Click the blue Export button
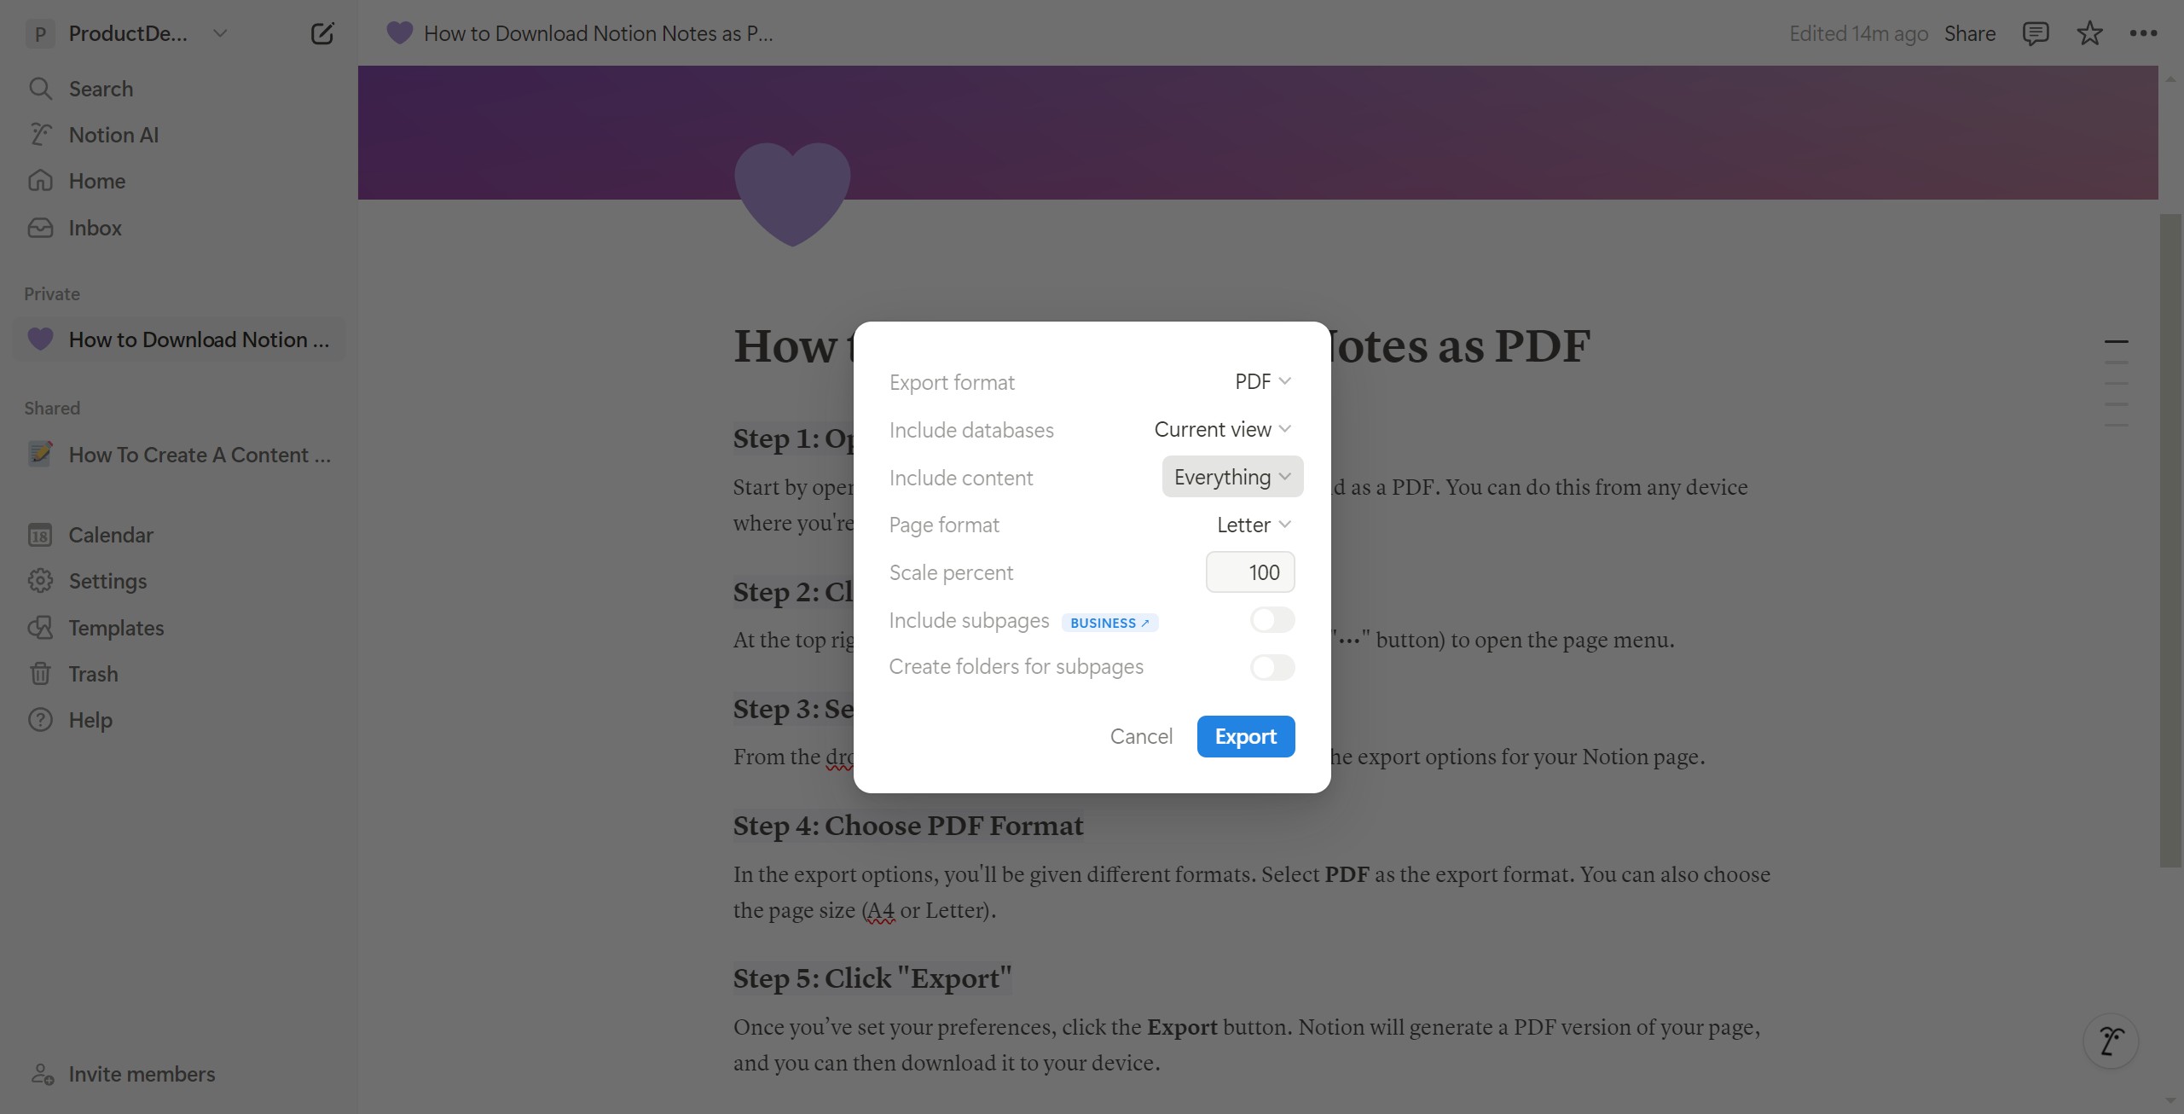This screenshot has height=1114, width=2184. tap(1246, 736)
